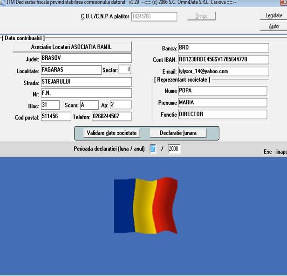287x276 pixels.
Task: Click the E-mail address field
Action: 223,71
